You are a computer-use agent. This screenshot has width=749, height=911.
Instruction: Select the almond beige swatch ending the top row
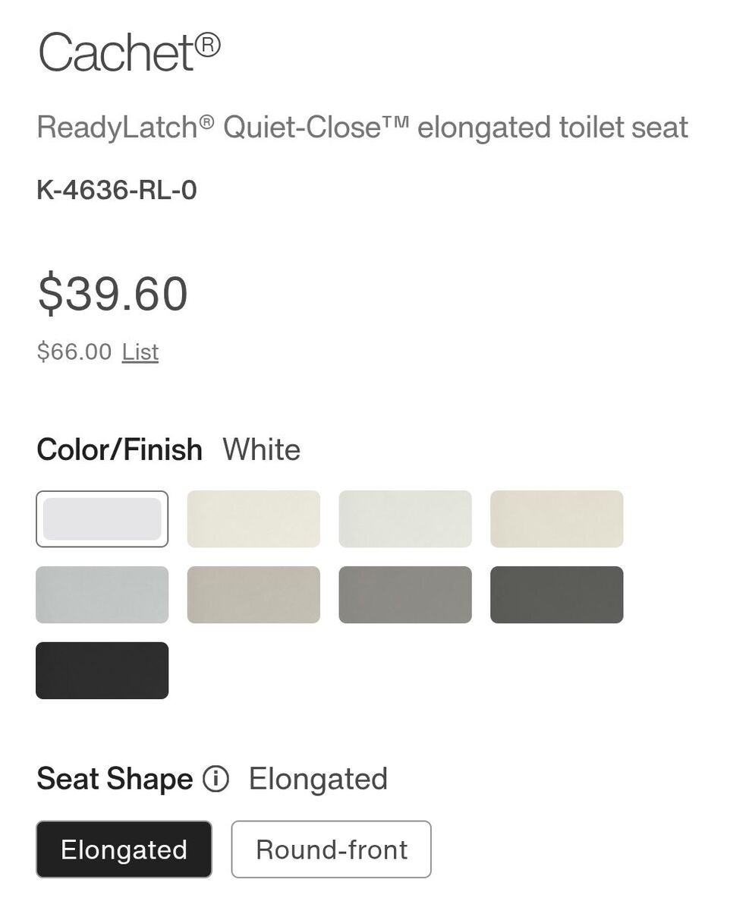click(556, 519)
